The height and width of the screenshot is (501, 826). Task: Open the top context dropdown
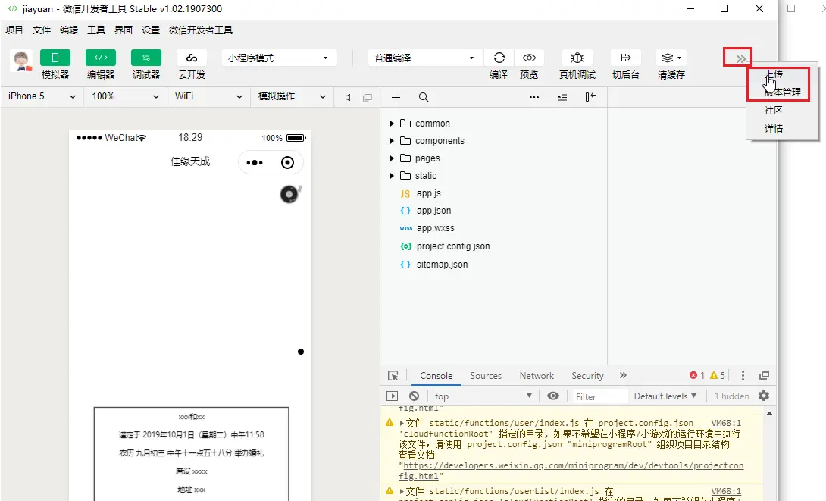(483, 396)
